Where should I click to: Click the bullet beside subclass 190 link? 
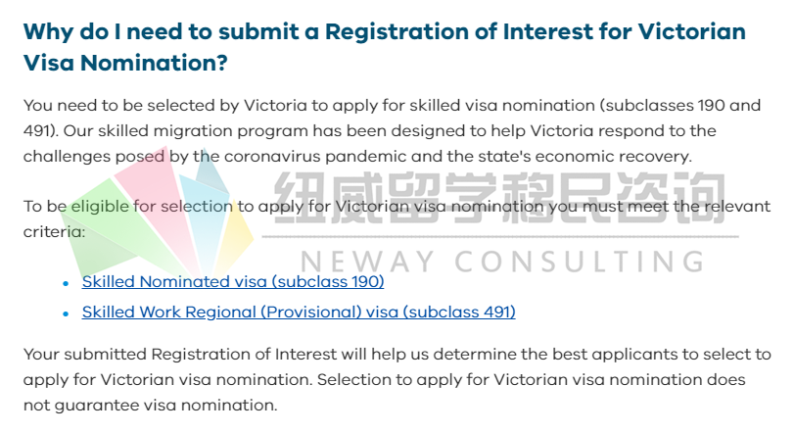[66, 283]
